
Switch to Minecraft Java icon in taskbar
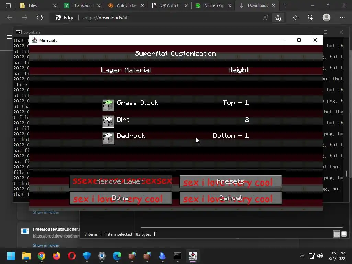point(192,256)
